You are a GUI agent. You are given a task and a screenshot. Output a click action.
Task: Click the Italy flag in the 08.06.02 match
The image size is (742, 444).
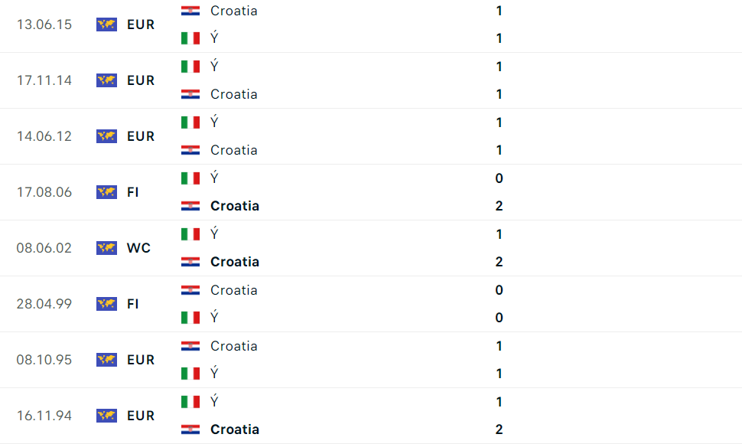coord(190,234)
